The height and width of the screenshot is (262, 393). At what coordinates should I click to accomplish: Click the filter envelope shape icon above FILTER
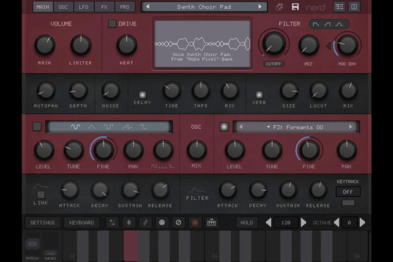(197, 190)
